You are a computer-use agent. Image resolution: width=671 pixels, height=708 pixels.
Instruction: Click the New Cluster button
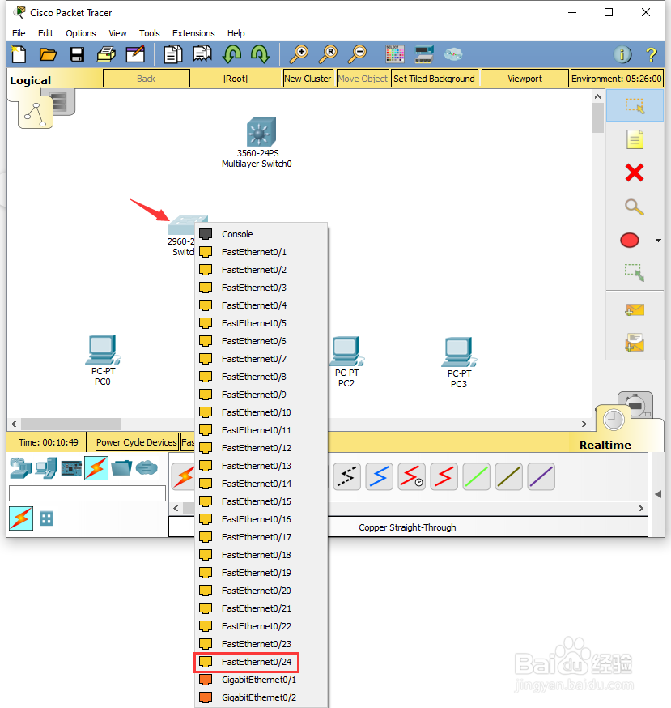308,79
